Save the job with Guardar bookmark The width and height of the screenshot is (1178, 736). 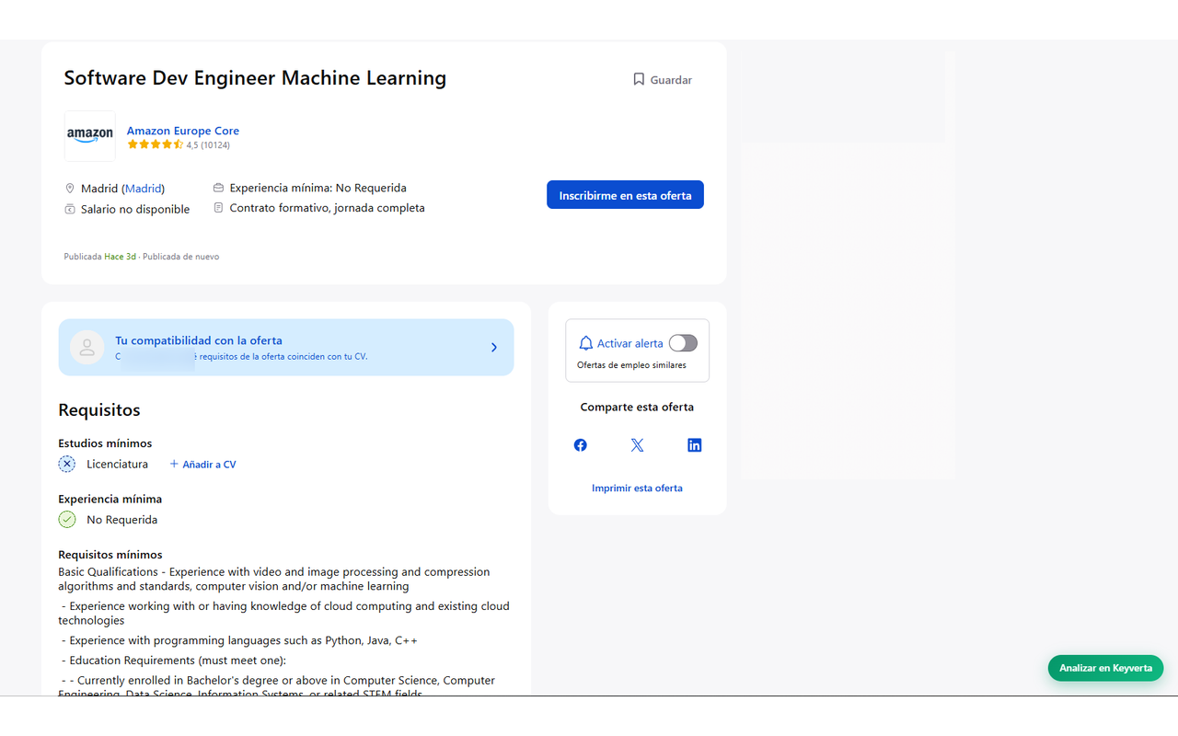pos(662,80)
